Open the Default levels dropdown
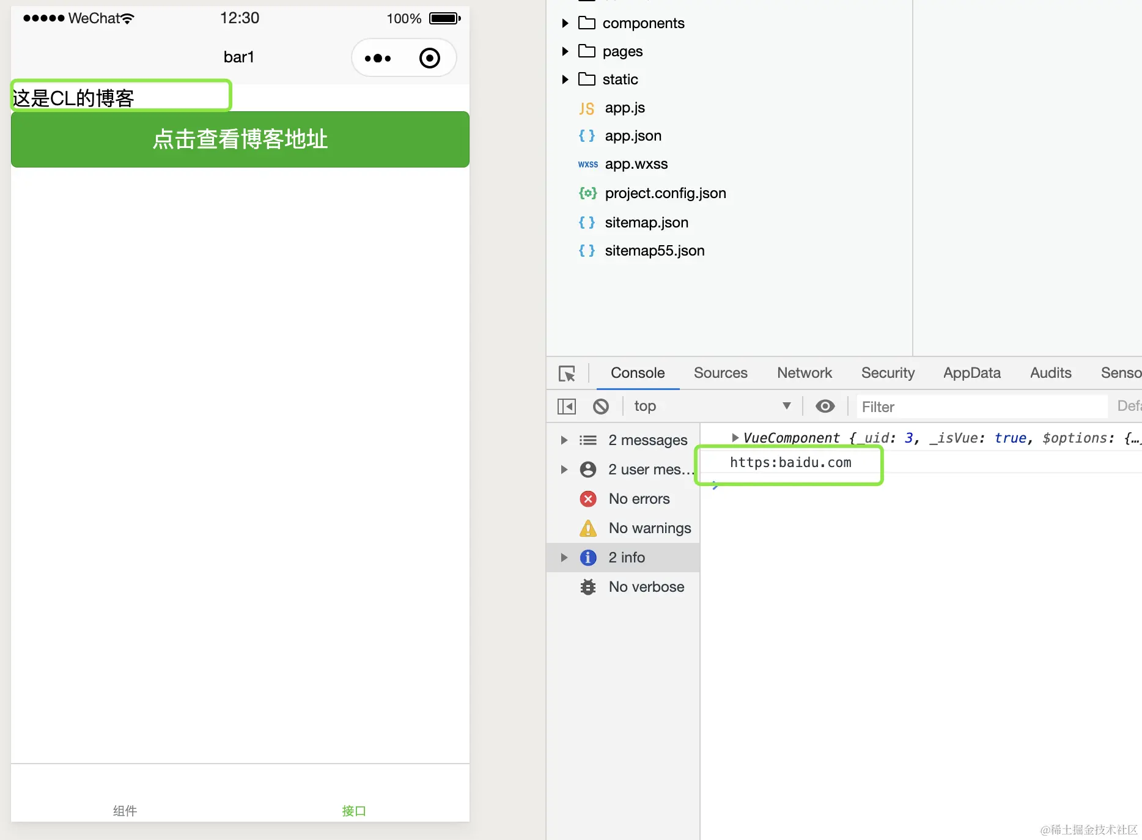 pos(1129,407)
